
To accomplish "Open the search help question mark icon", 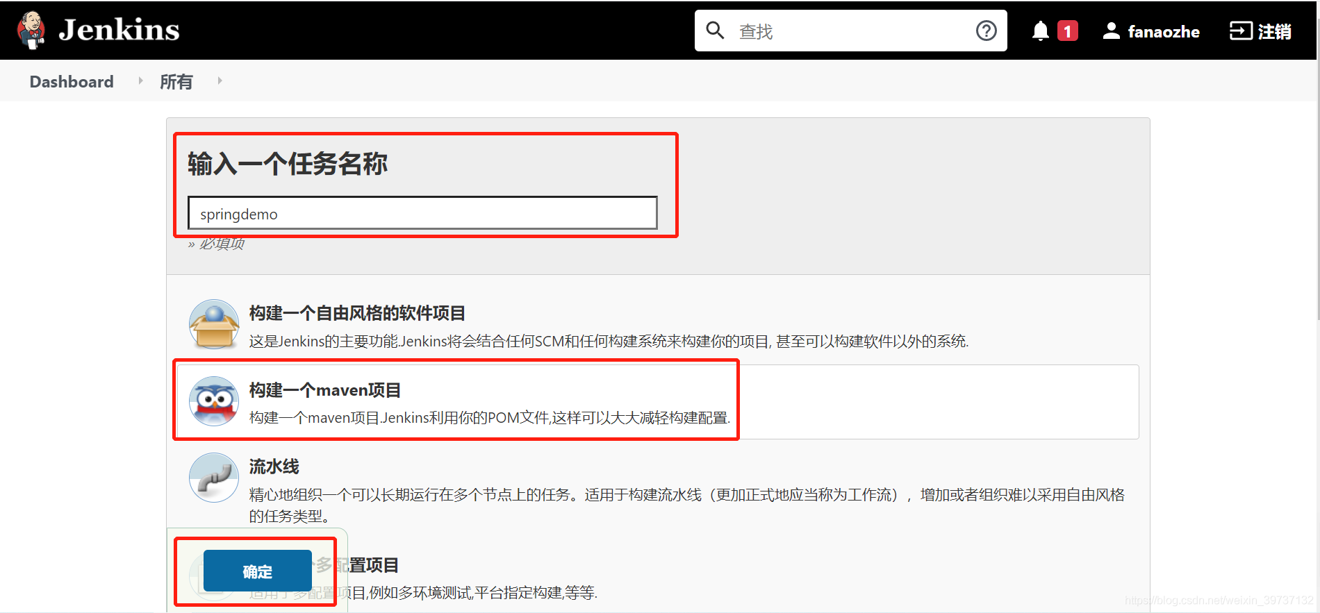I will click(987, 31).
